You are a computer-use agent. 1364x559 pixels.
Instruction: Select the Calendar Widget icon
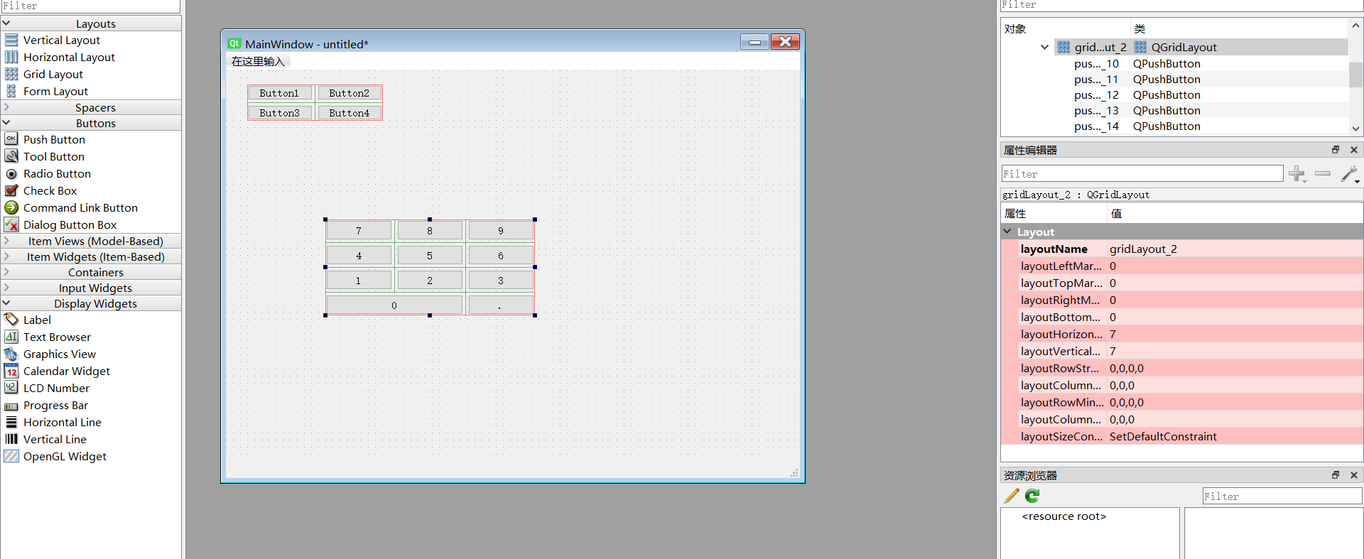pyautogui.click(x=11, y=371)
